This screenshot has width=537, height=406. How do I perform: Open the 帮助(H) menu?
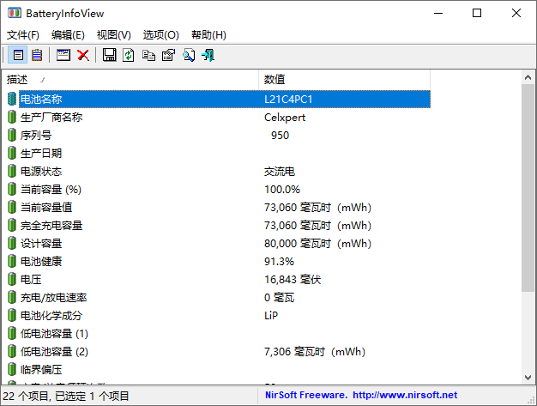[x=208, y=35]
